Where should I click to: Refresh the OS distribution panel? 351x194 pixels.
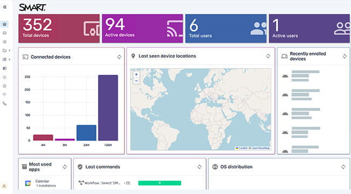coord(343,167)
